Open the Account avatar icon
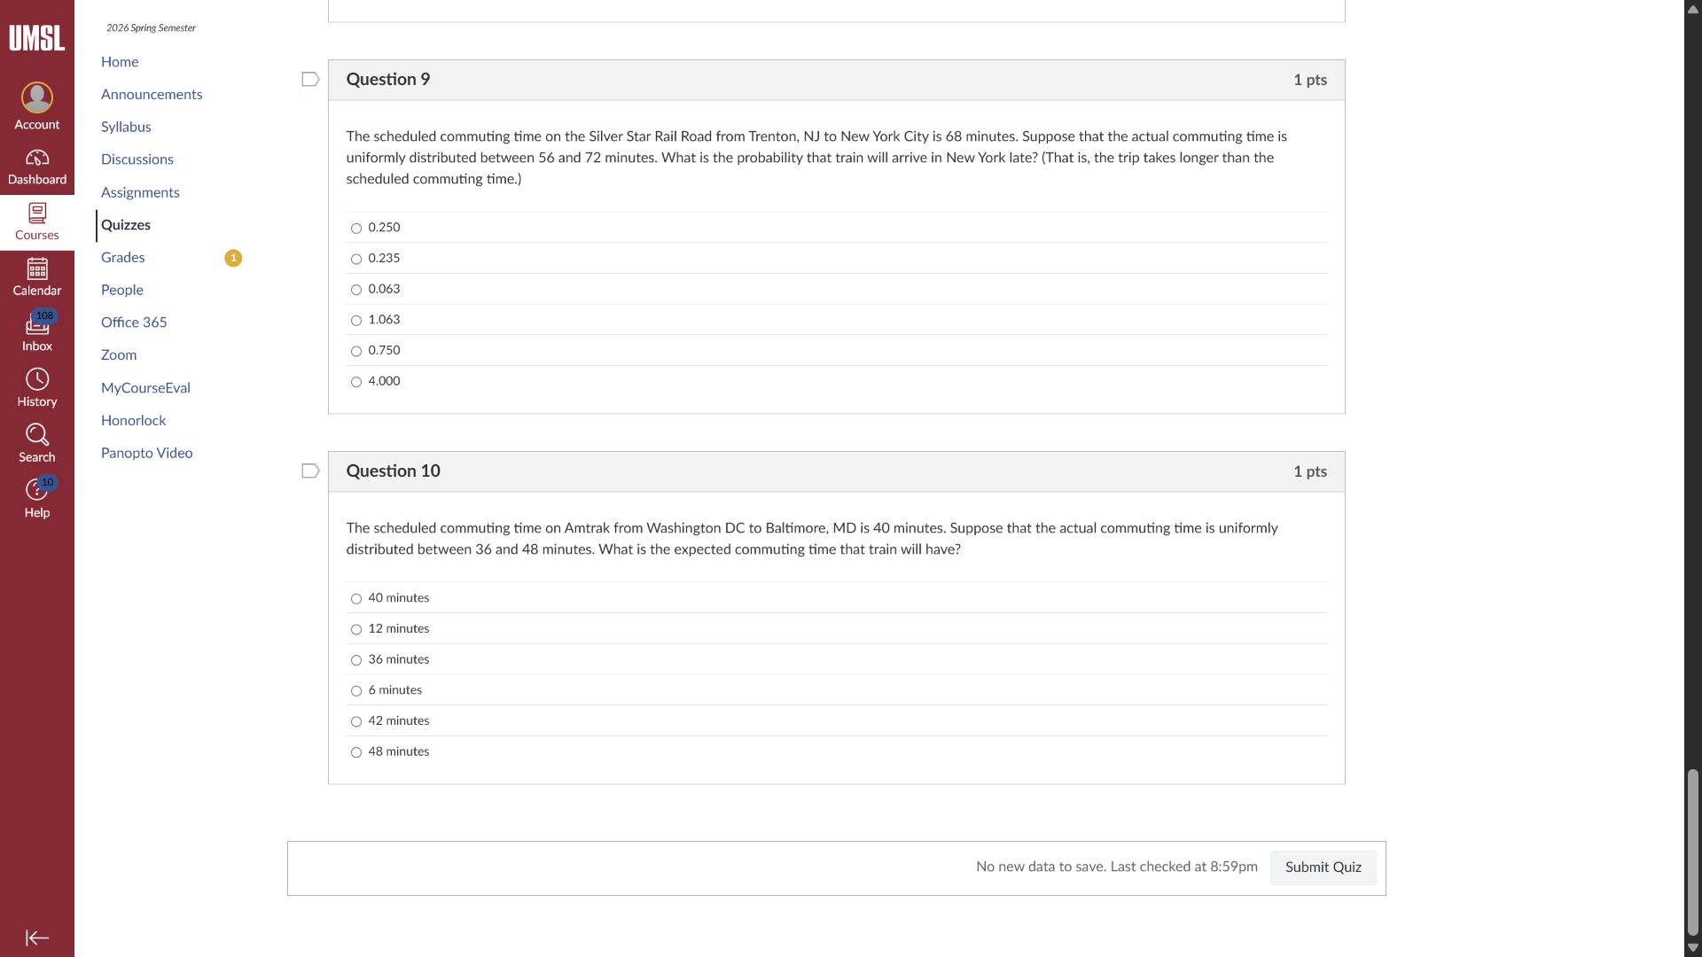Screen dimensions: 1702x957 (36, 97)
